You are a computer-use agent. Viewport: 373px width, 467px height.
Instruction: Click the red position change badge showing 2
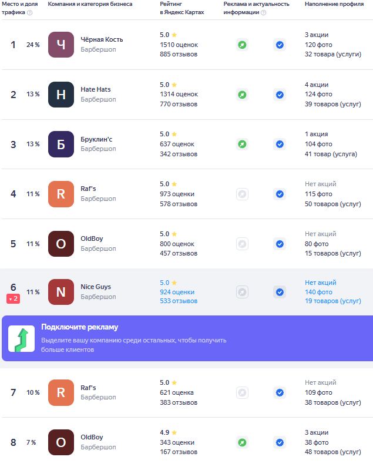(13, 299)
